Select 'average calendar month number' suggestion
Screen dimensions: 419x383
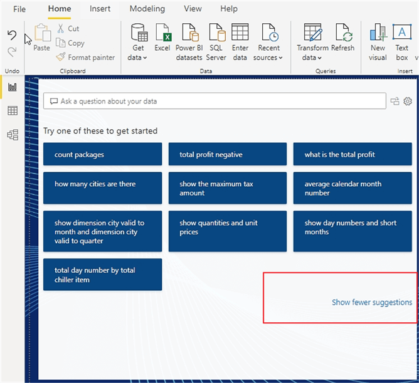point(353,188)
